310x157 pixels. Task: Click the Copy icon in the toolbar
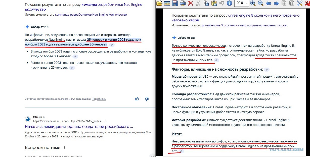click(206, 3)
